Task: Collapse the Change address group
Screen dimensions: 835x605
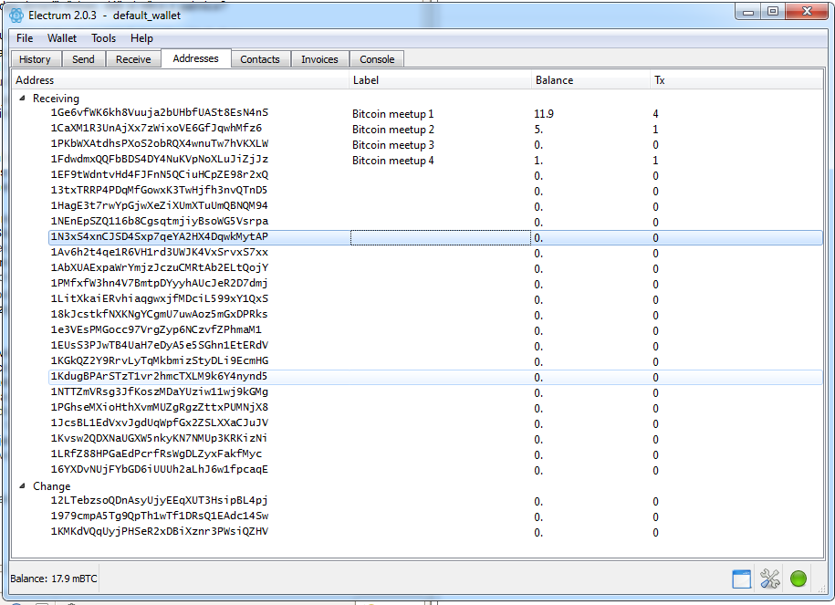Action: coord(23,485)
